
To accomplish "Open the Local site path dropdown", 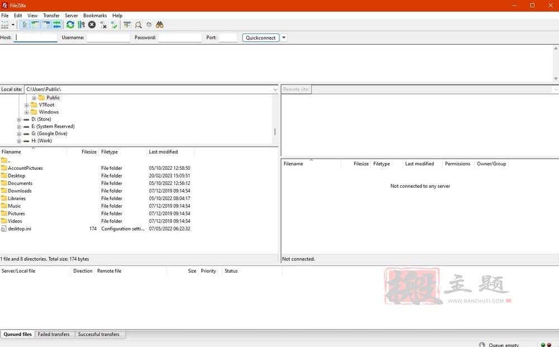I will (275, 89).
